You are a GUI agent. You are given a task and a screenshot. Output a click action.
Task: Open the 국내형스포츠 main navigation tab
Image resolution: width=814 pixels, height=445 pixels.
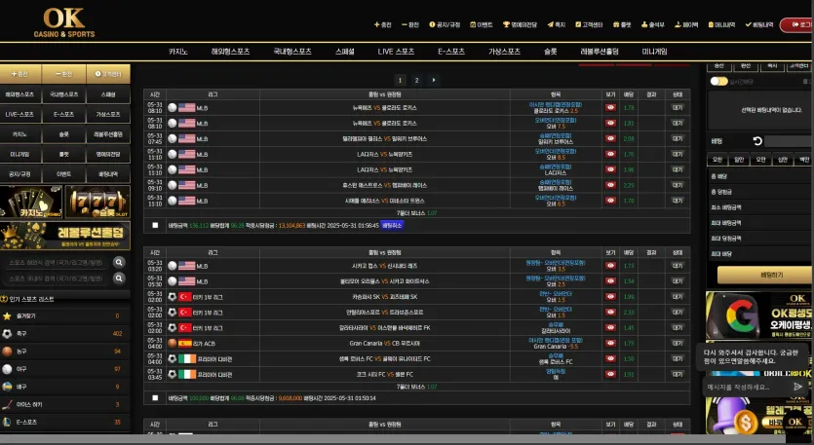pos(292,52)
